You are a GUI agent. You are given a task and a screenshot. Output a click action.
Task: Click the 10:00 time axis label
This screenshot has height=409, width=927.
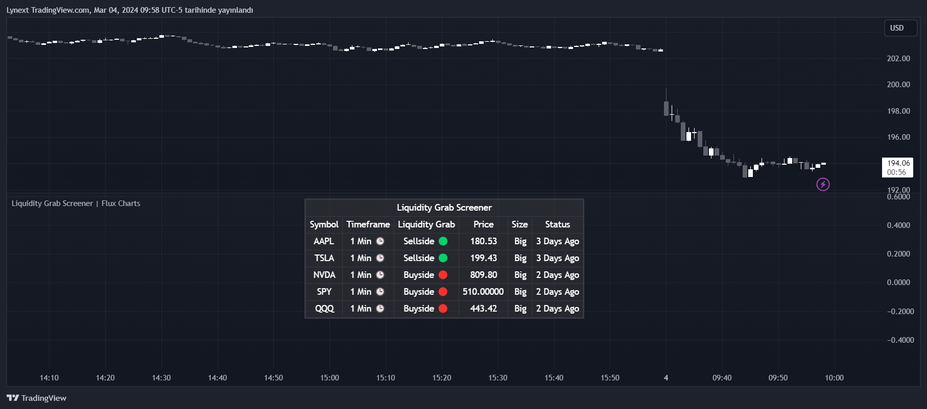(834, 378)
